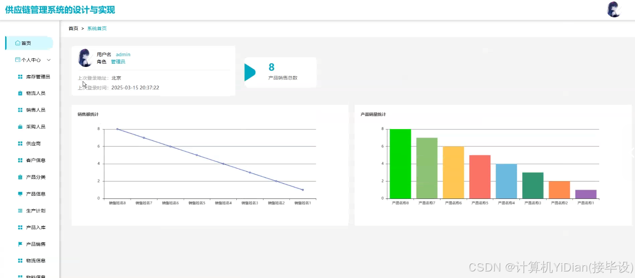Click the 北京 last login address
This screenshot has width=635, height=278.
[116, 78]
